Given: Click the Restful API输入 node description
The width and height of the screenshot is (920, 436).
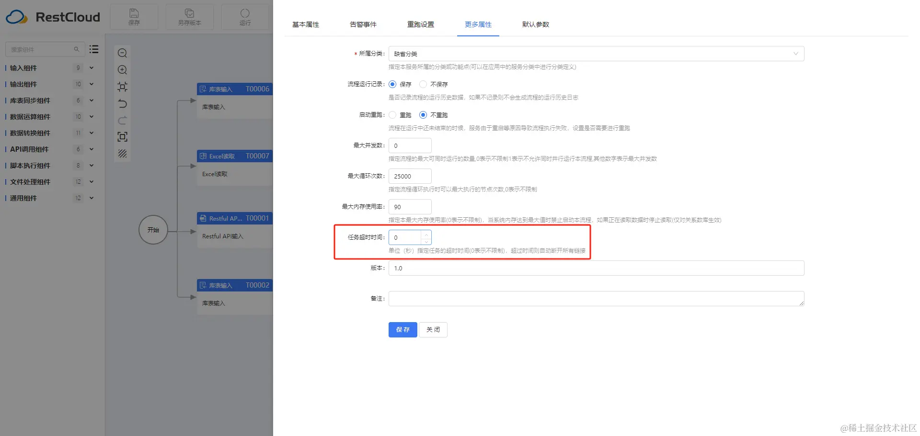Looking at the screenshot, I should pos(223,236).
